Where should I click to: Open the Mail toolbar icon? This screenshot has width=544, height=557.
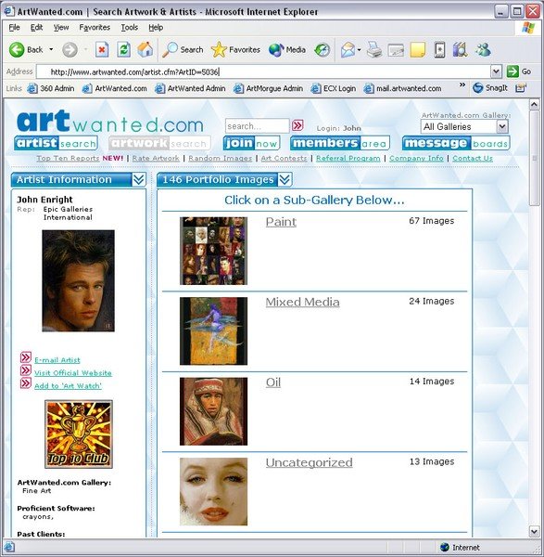point(348,50)
